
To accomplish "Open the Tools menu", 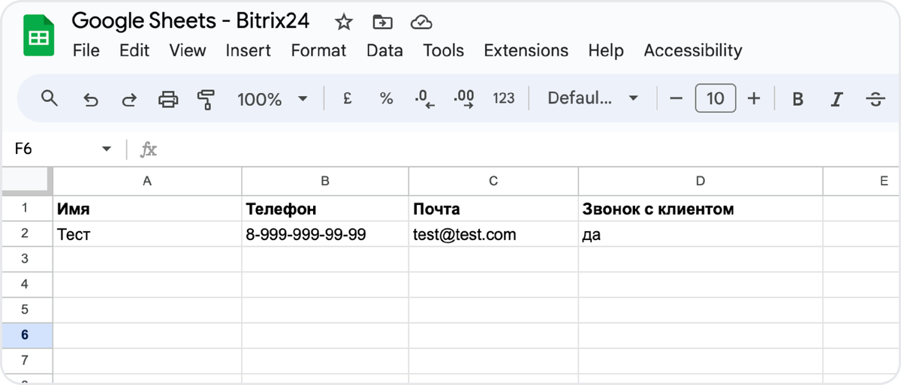I will (x=444, y=50).
